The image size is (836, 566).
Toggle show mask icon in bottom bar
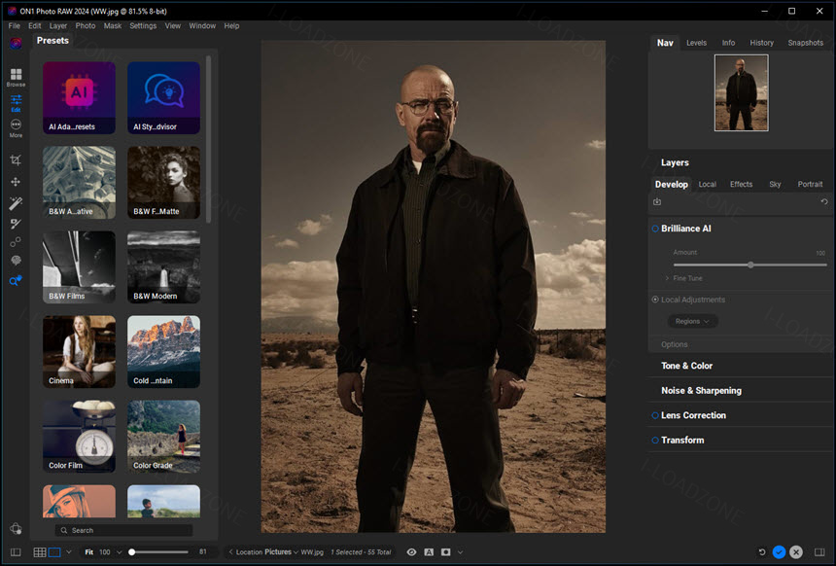coord(446,552)
